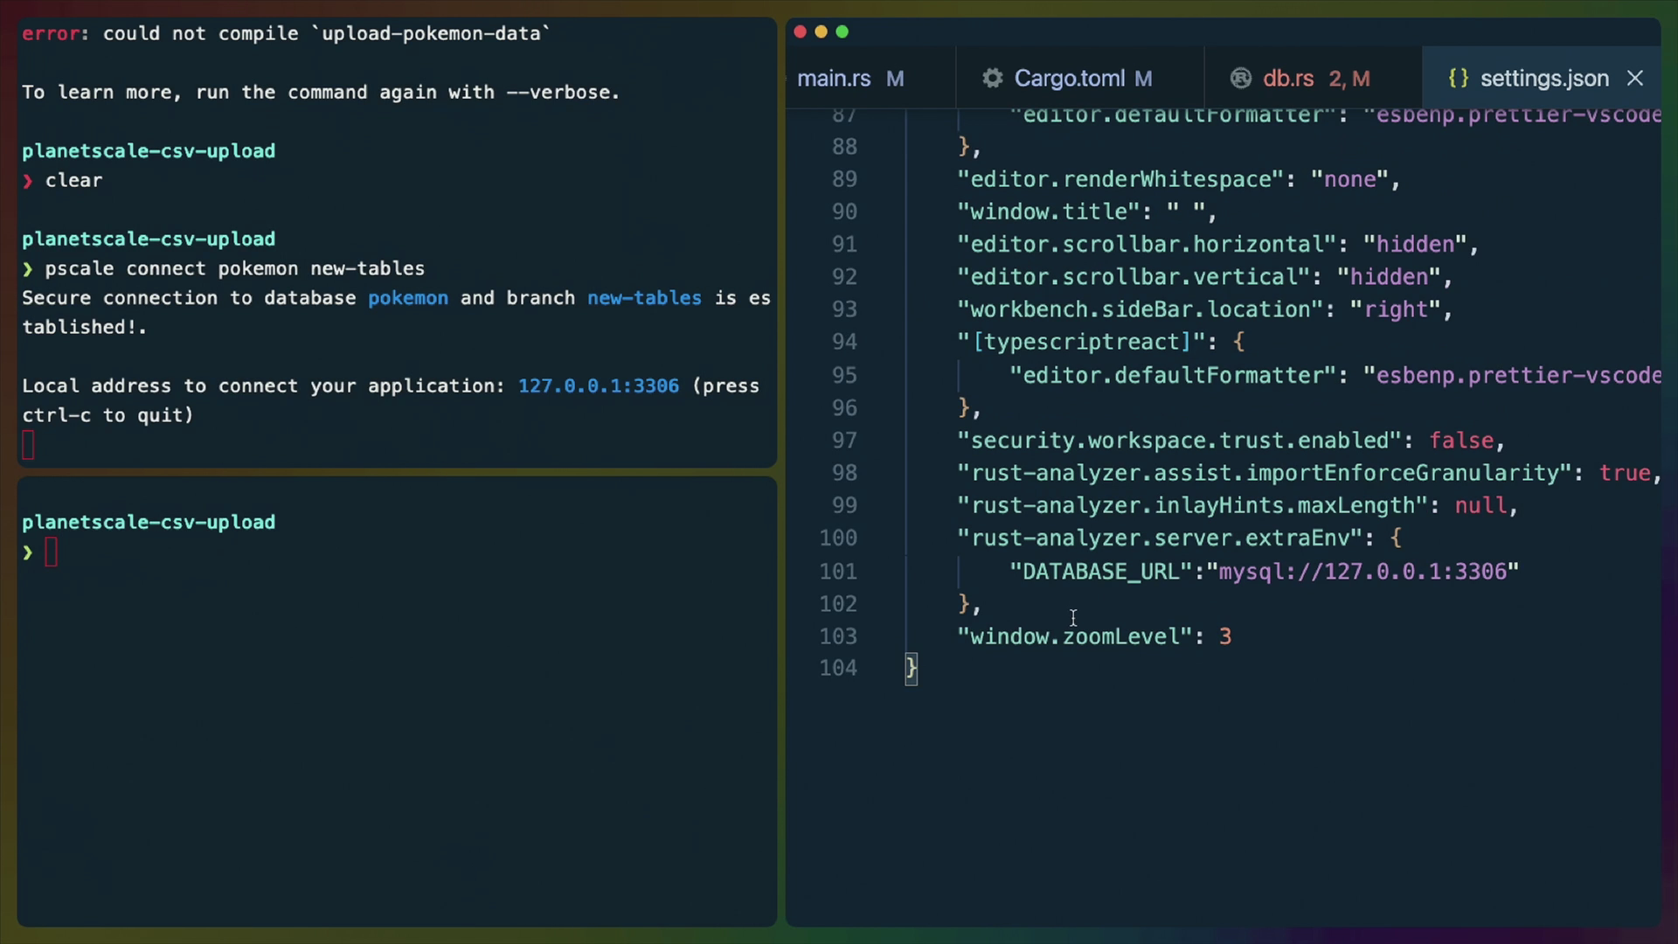Select the window.zoomLevel value 3
The height and width of the screenshot is (944, 1678).
pos(1224,636)
